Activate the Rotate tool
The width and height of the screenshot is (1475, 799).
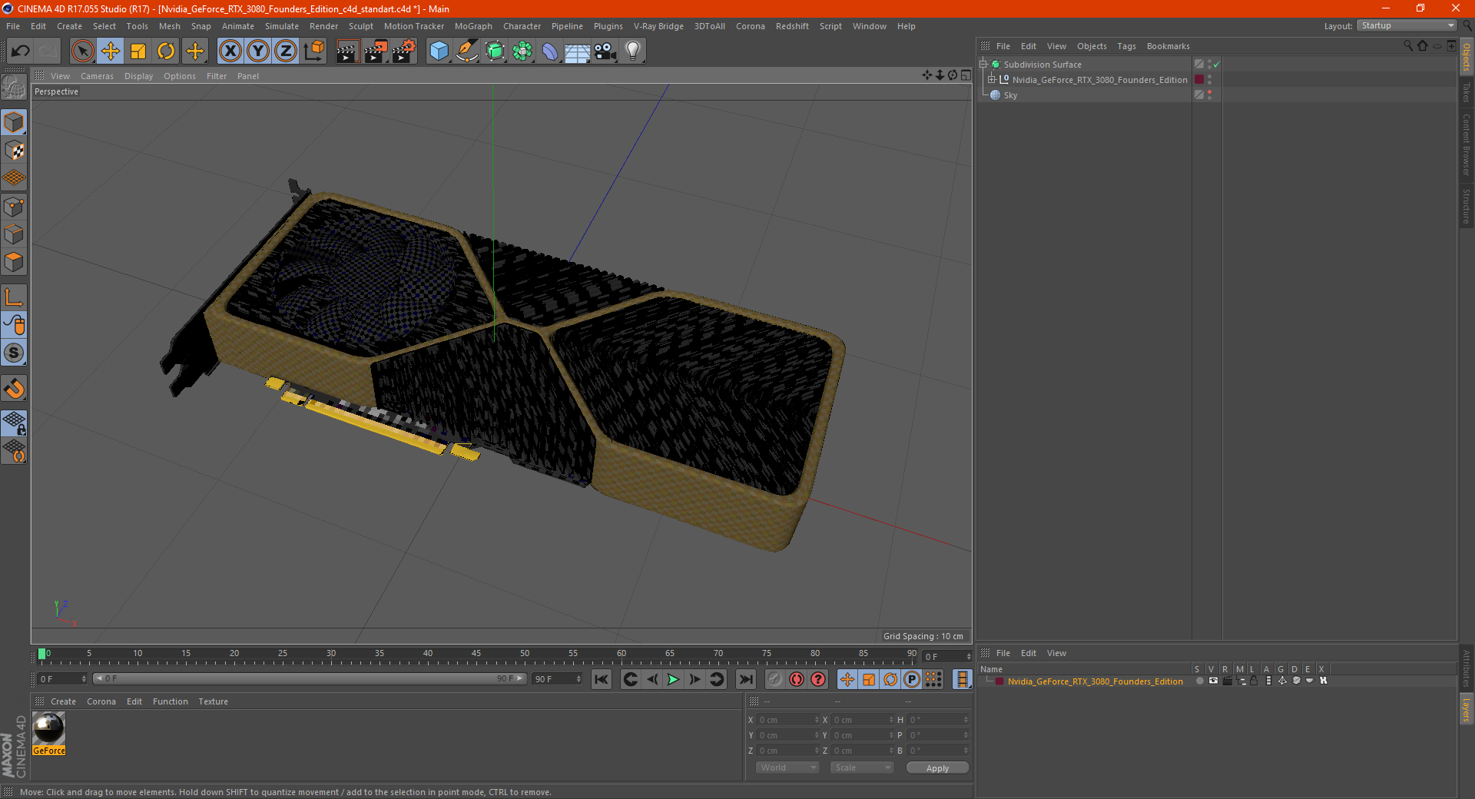(x=166, y=51)
